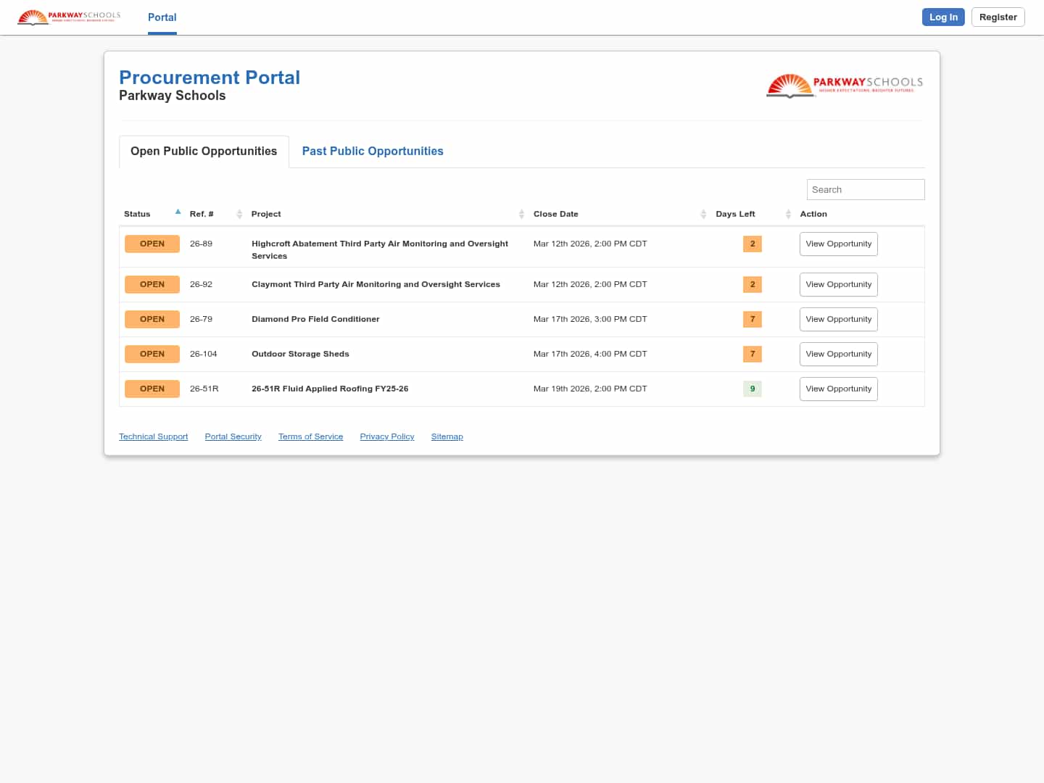Click the 9 days left badge
Screen dimensions: 1044x783
(752, 389)
